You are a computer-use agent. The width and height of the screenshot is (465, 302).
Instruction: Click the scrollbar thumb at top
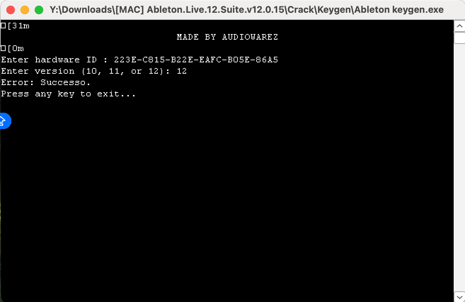click(459, 37)
